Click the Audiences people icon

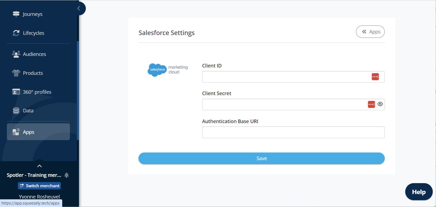point(16,54)
